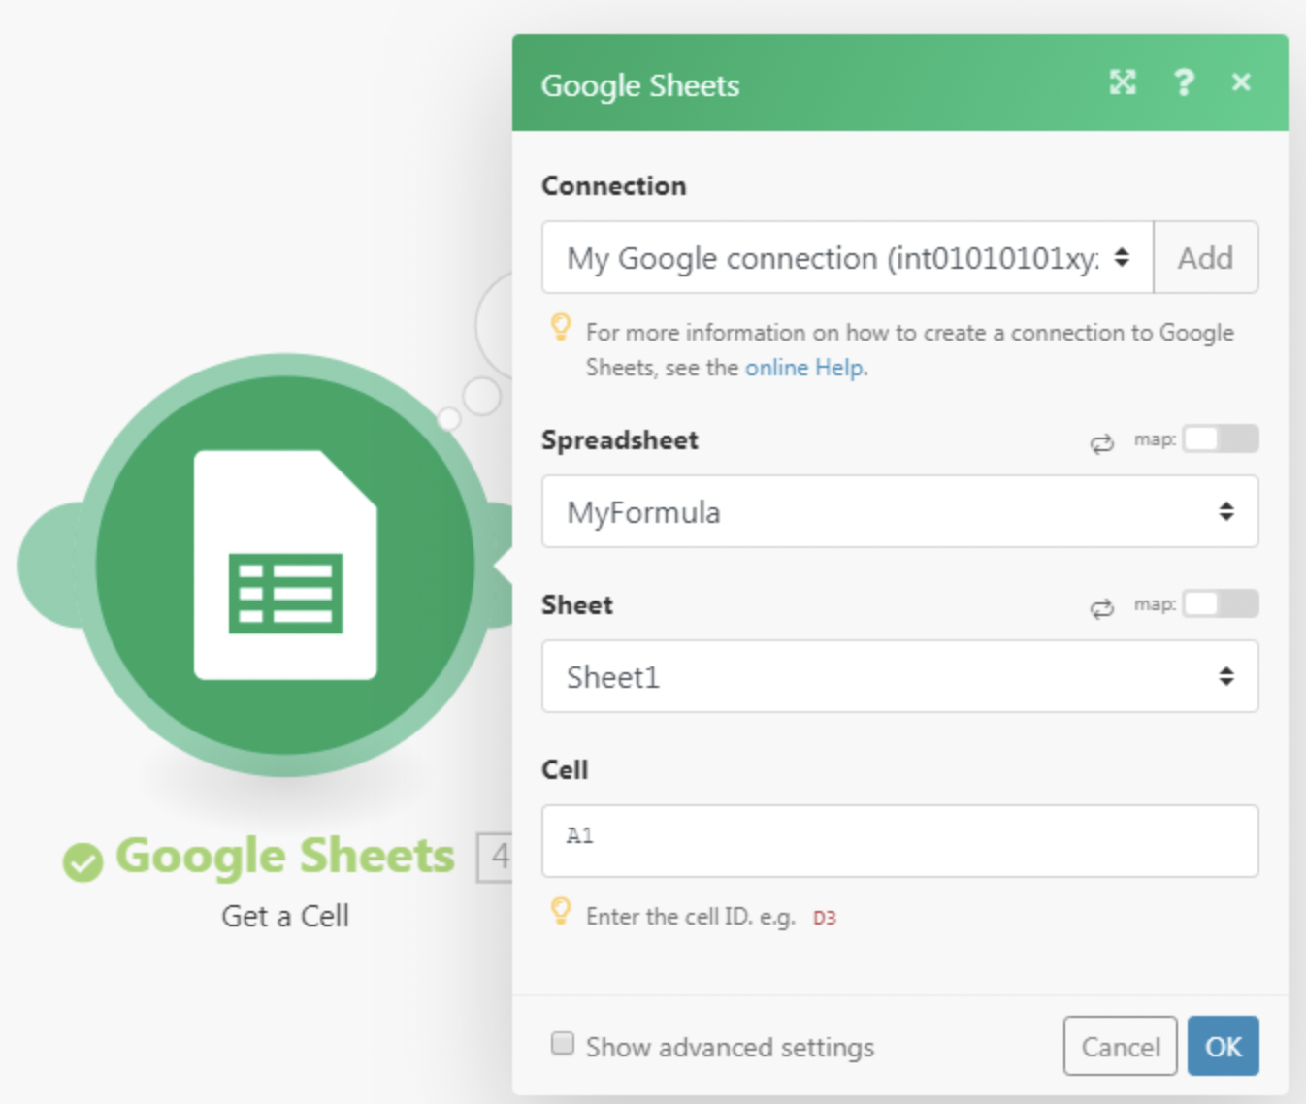
Task: Open the online Help link
Action: [x=804, y=368]
